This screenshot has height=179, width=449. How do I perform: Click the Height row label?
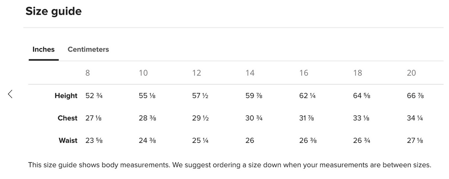point(66,96)
